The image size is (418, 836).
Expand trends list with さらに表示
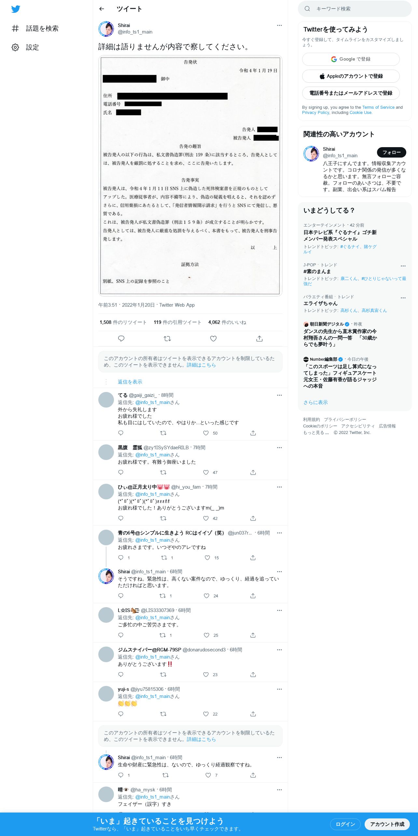tap(315, 402)
